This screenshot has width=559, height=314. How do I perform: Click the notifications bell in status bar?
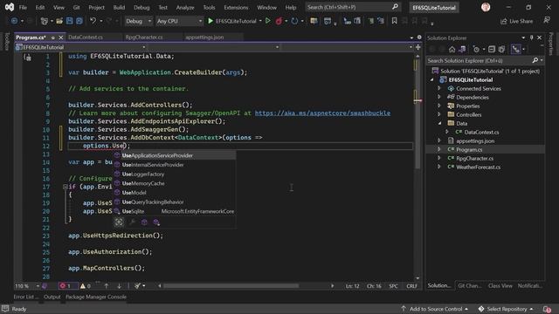pyautogui.click(x=547, y=309)
